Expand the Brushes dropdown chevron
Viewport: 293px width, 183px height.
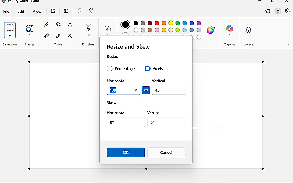[x=89, y=35]
